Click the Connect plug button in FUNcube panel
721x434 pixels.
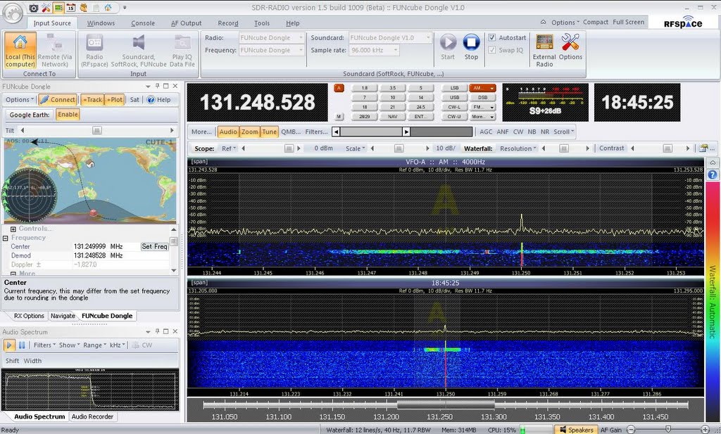click(57, 100)
